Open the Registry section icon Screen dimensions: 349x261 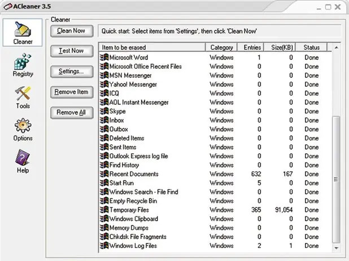[x=23, y=61]
